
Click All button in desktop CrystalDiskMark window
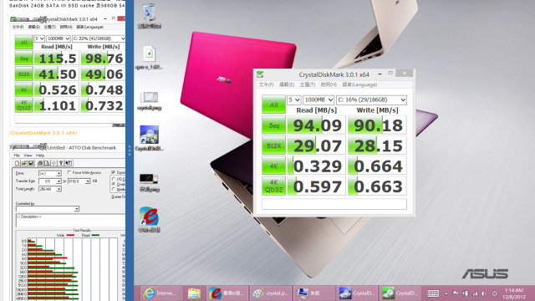273,105
